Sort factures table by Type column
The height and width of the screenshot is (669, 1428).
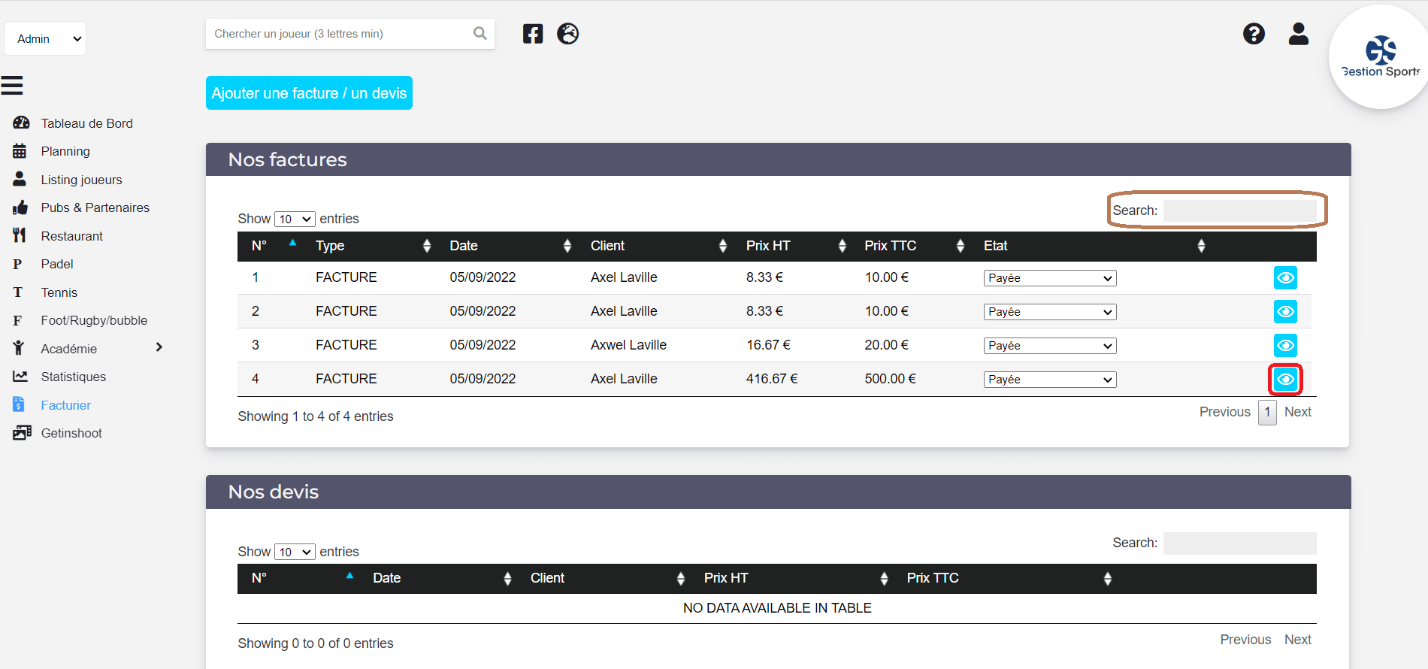pos(374,246)
